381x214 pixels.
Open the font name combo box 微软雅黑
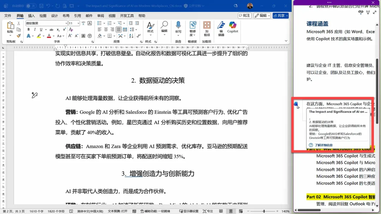47,23
